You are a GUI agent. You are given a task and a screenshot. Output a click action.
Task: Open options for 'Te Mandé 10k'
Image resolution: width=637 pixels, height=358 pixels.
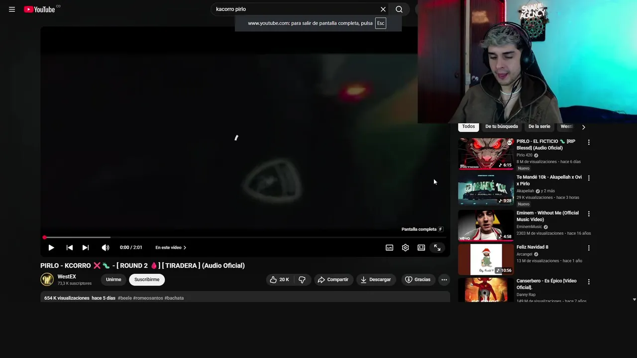pos(589,178)
